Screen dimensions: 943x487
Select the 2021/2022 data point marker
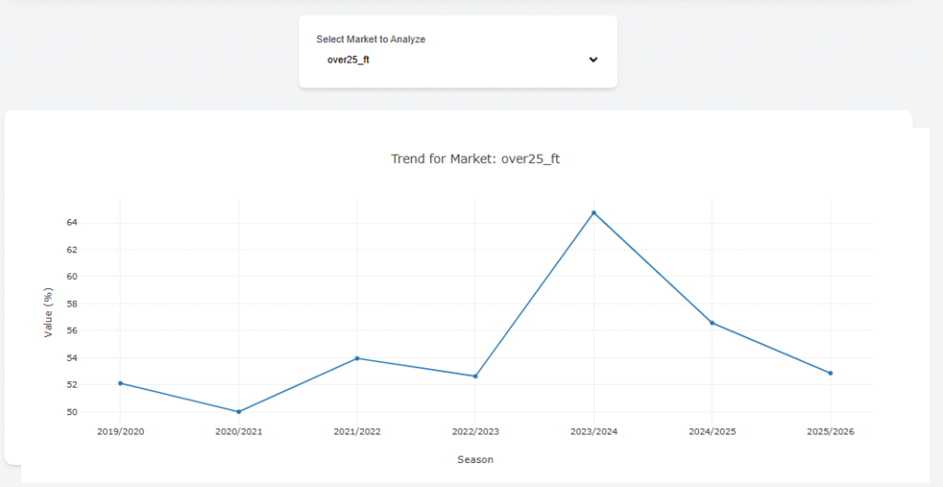tap(357, 358)
